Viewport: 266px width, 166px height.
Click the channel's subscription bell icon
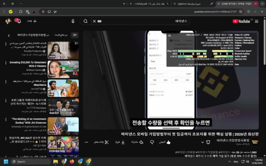[208, 142]
